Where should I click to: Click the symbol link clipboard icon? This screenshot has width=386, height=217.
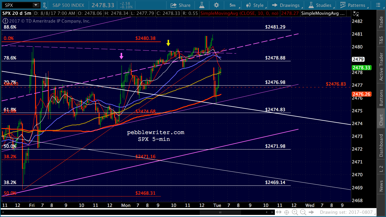point(44,5)
